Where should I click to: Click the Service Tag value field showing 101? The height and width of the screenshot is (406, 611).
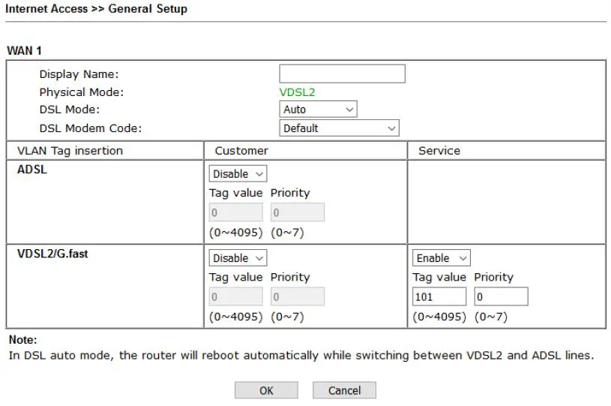click(439, 297)
